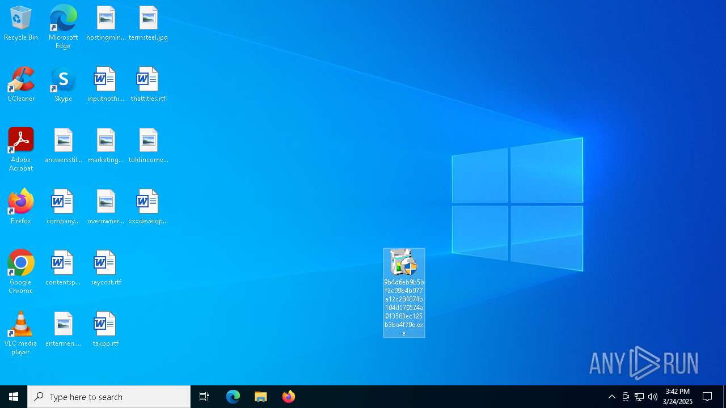This screenshot has height=408, width=726.
Task: Select the company Word document icon
Action: pyautogui.click(x=63, y=207)
